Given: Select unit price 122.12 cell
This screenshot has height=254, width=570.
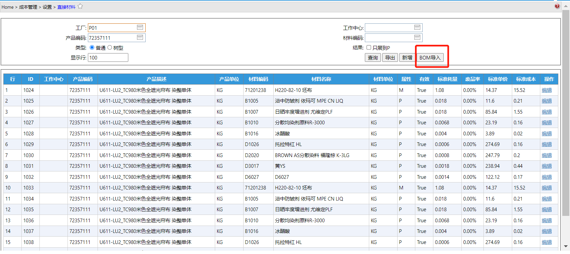Looking at the screenshot, I should [x=498, y=177].
